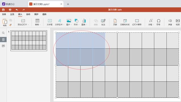
Task: Close the 演示文稿1.pptx tab
Action: pos(61,4)
